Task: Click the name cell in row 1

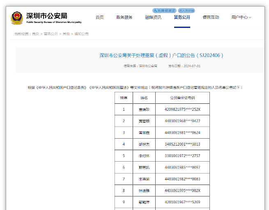Action: point(144,109)
